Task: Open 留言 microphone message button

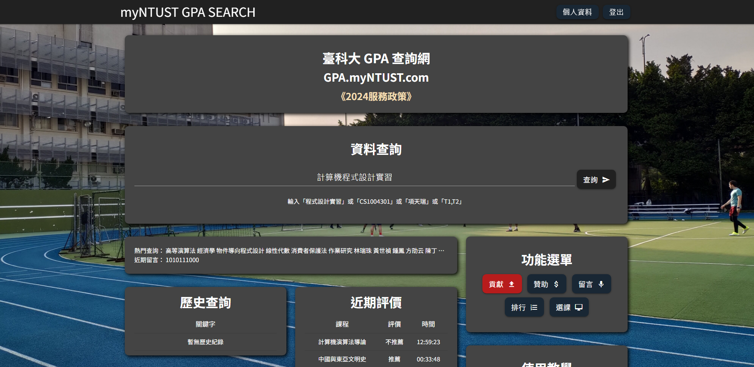Action: (x=591, y=284)
